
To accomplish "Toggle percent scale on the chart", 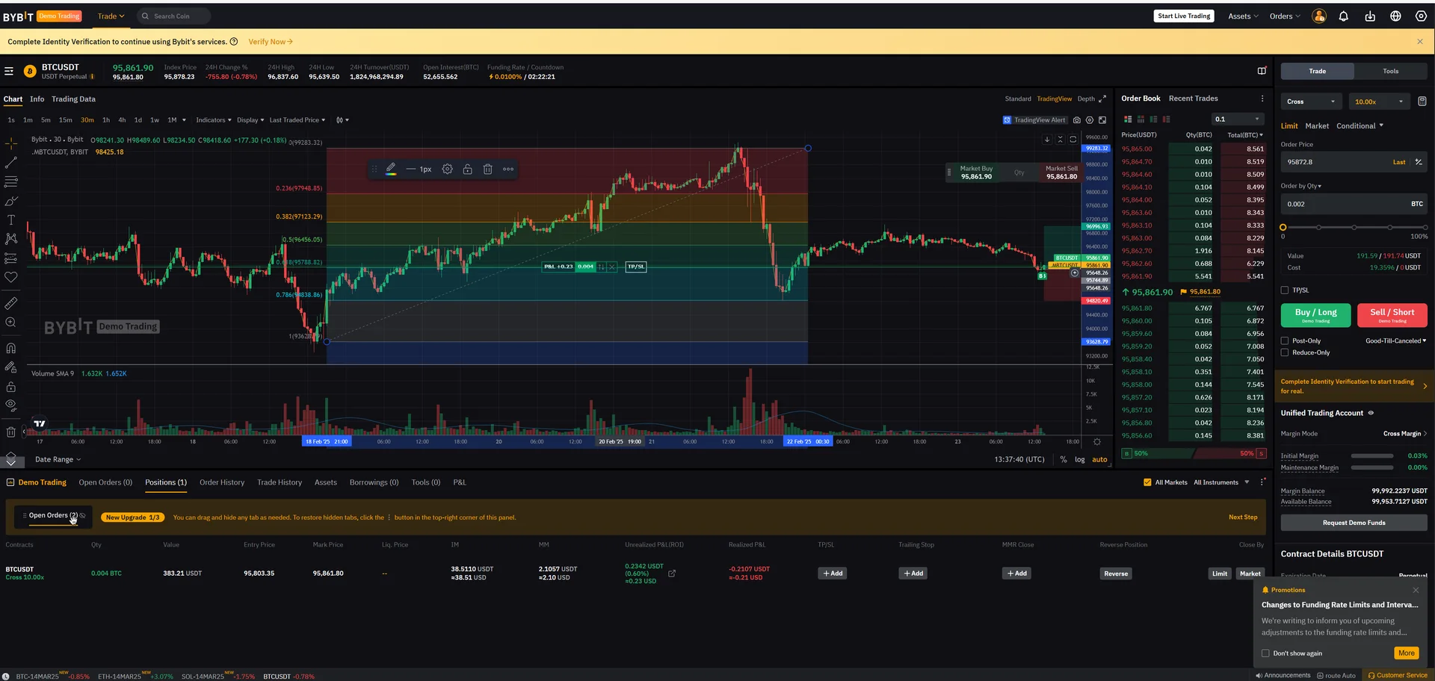I will point(1064,460).
